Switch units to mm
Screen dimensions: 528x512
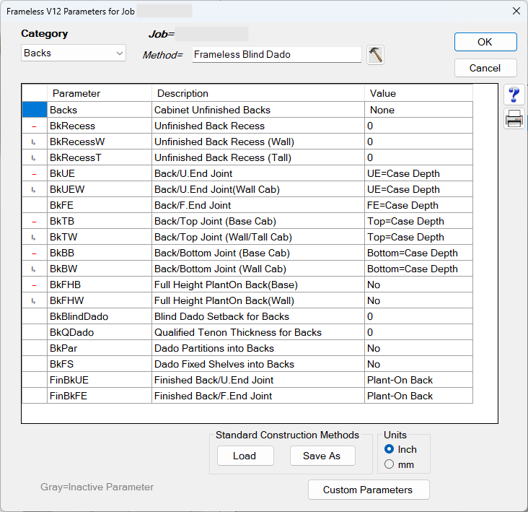[390, 464]
